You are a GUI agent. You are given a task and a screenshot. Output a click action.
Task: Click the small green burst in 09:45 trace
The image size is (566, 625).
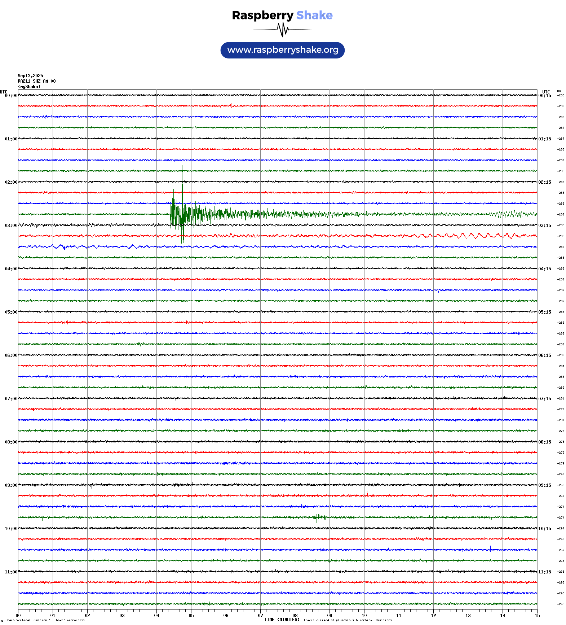318,517
